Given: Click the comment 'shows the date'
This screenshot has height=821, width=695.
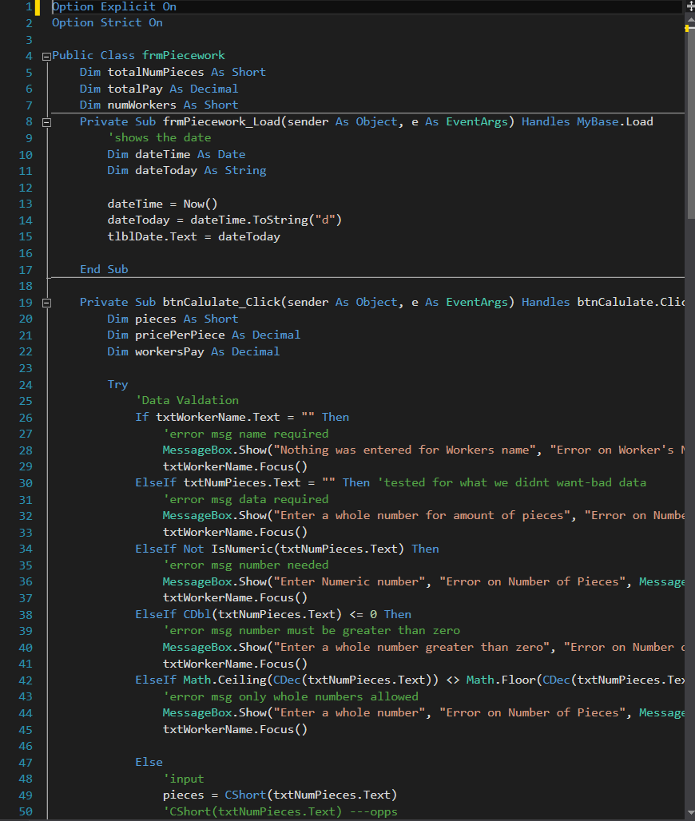Looking at the screenshot, I should tap(159, 137).
